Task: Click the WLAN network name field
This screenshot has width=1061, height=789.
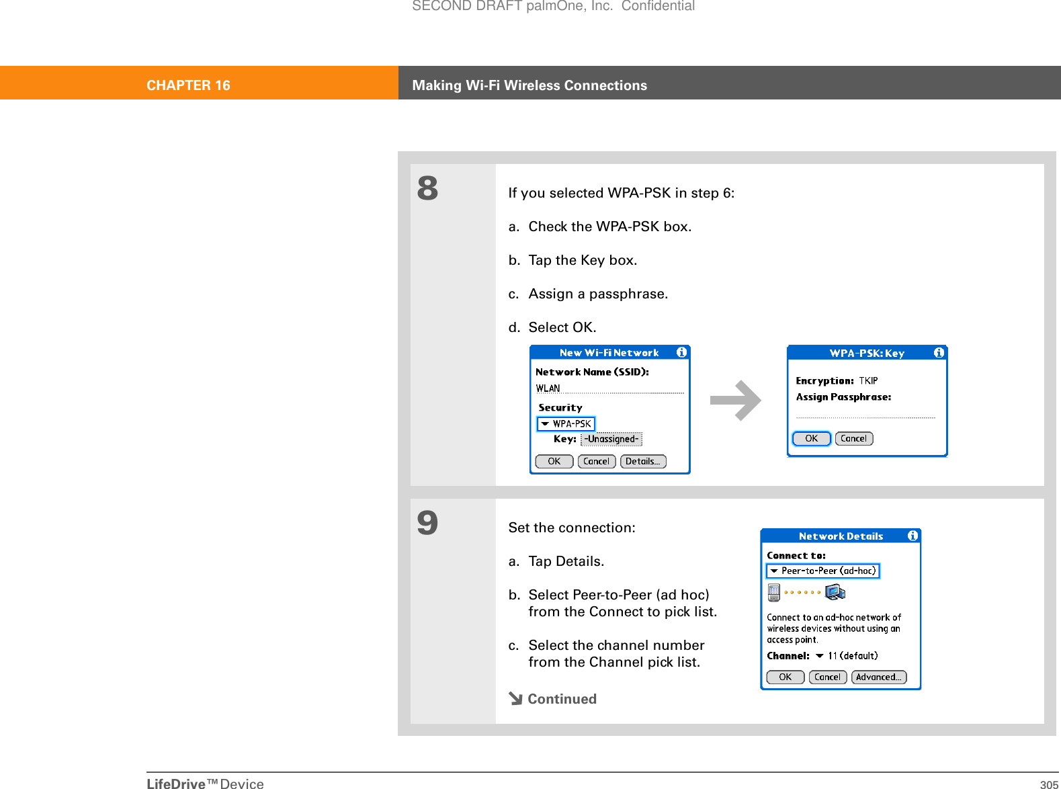Action: pos(609,388)
